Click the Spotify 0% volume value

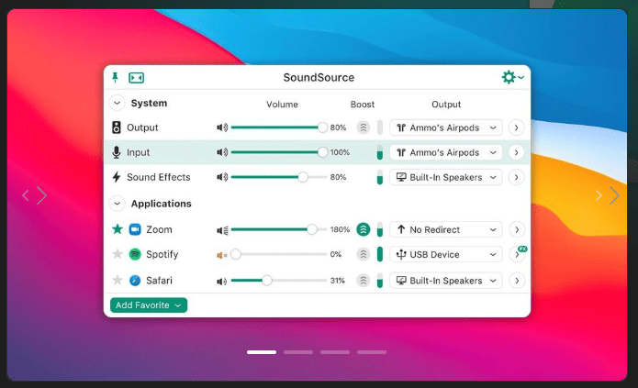coord(336,254)
